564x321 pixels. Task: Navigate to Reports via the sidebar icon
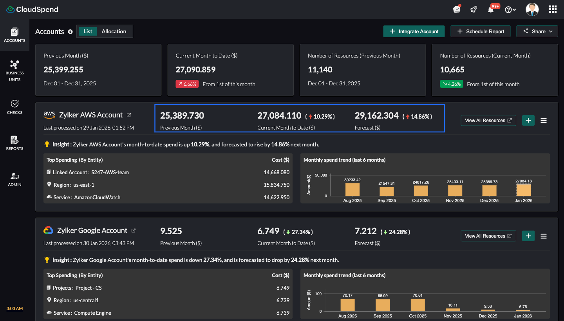tap(14, 142)
